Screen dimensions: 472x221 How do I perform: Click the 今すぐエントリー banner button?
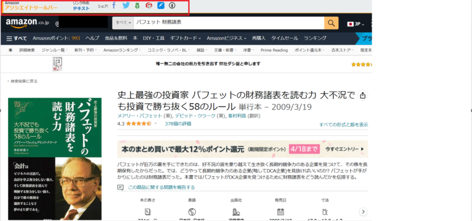pyautogui.click(x=346, y=149)
